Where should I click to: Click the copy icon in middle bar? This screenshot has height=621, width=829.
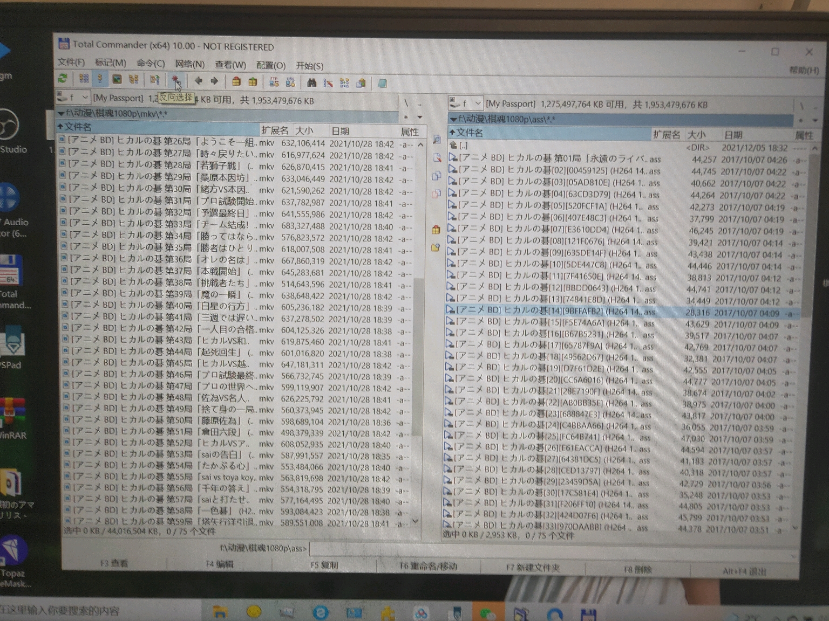pos(437,176)
